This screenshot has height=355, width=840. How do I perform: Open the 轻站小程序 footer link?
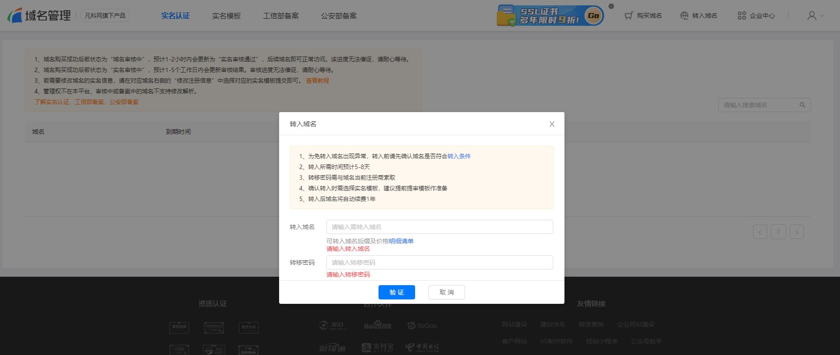pyautogui.click(x=602, y=341)
